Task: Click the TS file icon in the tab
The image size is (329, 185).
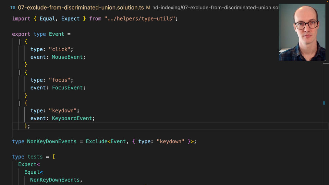Action: coord(13,8)
